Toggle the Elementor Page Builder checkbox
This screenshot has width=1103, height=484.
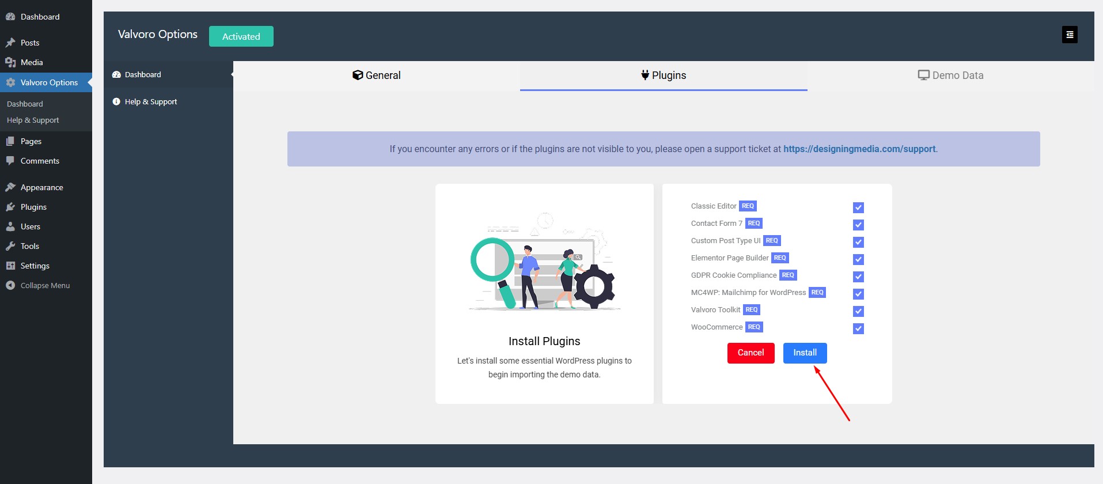pyautogui.click(x=858, y=259)
